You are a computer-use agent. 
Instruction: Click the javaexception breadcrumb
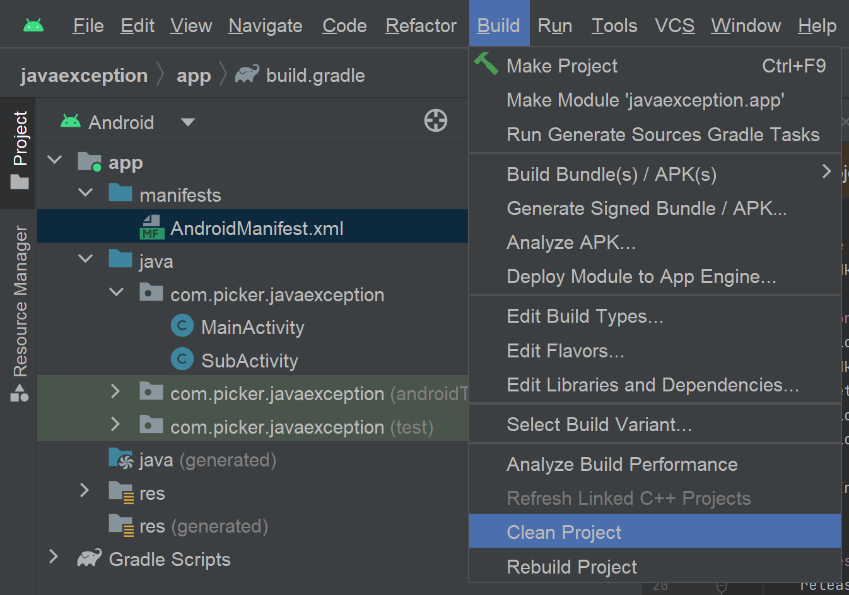coord(84,76)
